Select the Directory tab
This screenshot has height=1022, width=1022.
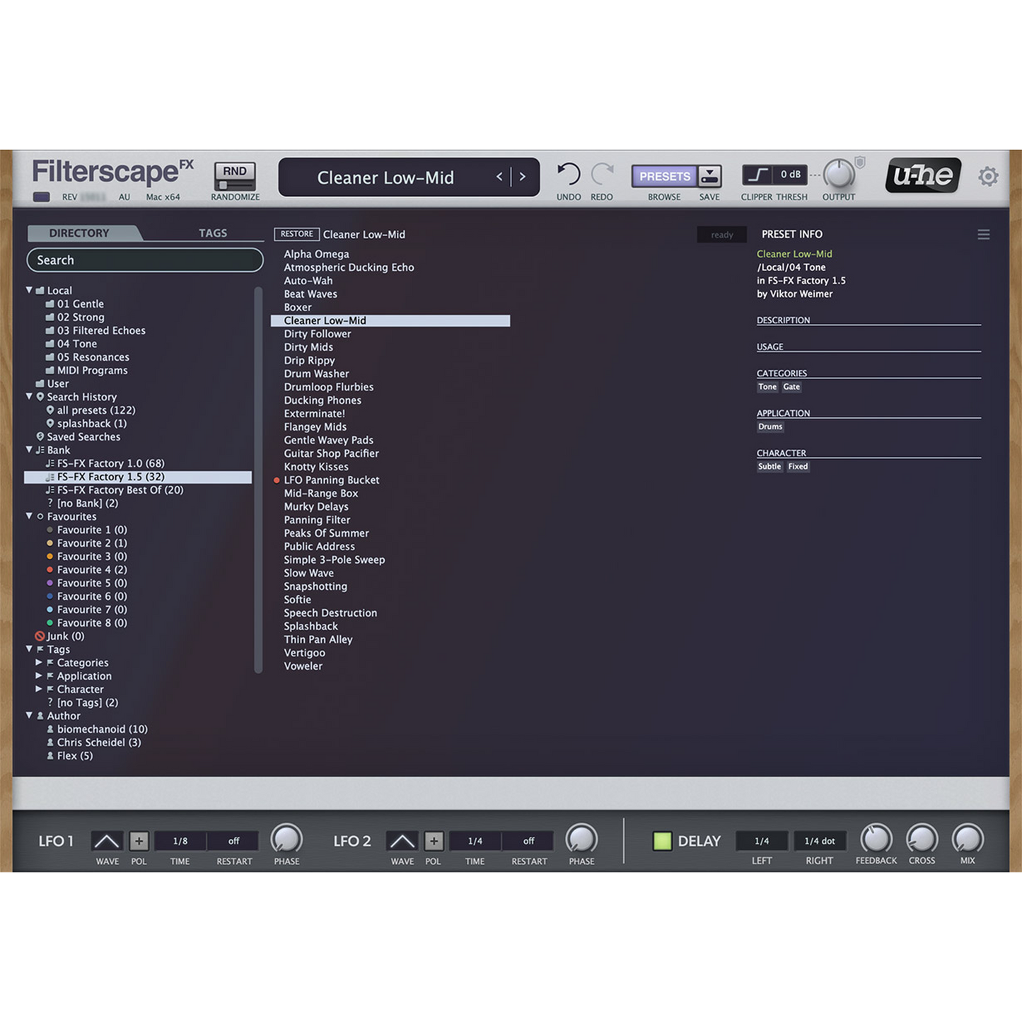pyautogui.click(x=79, y=233)
